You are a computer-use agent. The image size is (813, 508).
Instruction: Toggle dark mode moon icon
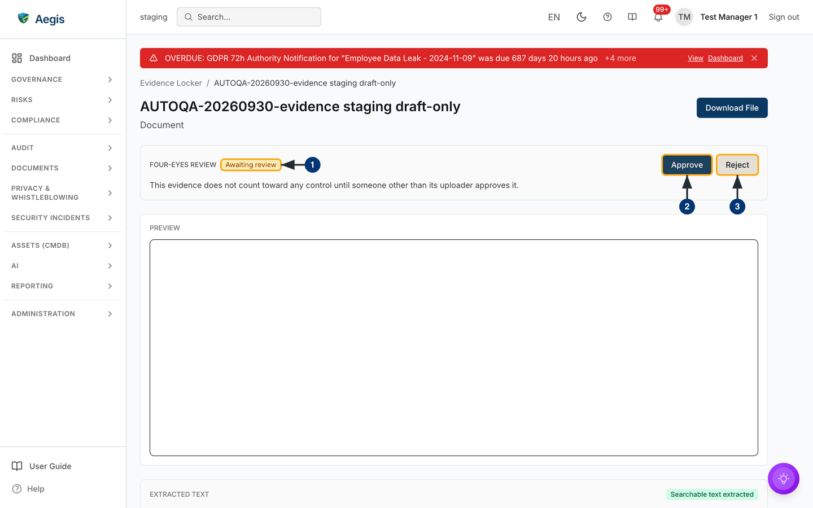(x=582, y=17)
